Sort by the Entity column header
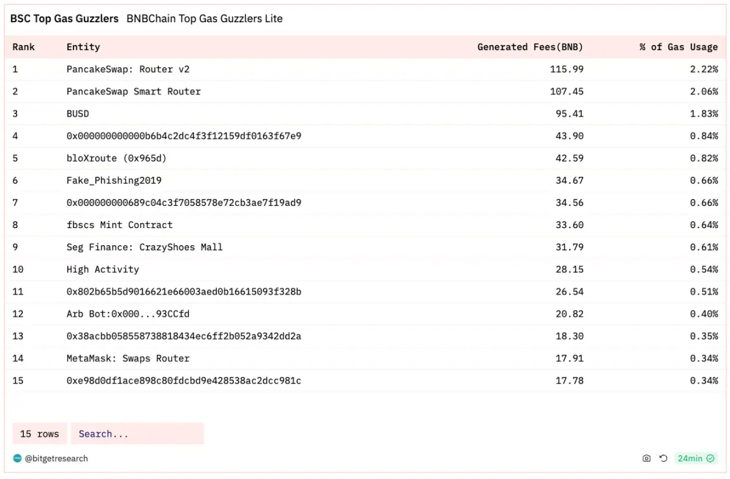The width and height of the screenshot is (730, 479). [84, 47]
